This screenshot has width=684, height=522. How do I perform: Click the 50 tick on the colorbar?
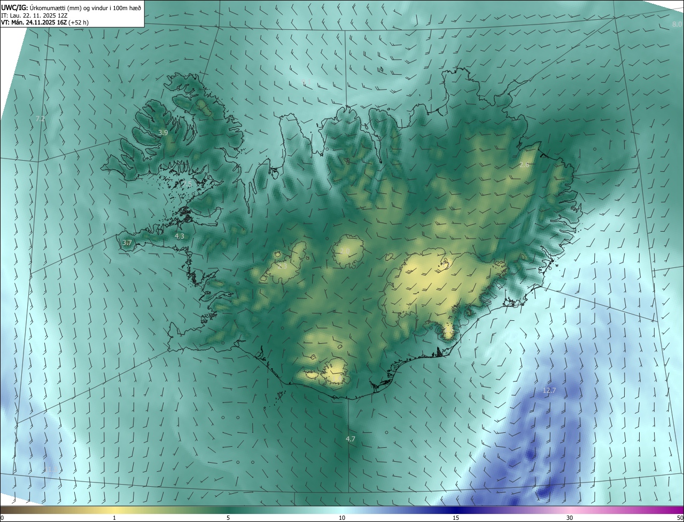[680, 518]
